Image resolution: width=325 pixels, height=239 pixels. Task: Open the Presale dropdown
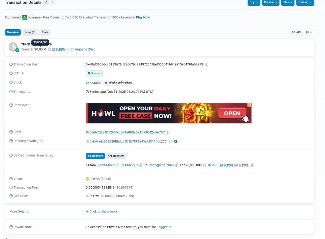click(x=271, y=2)
